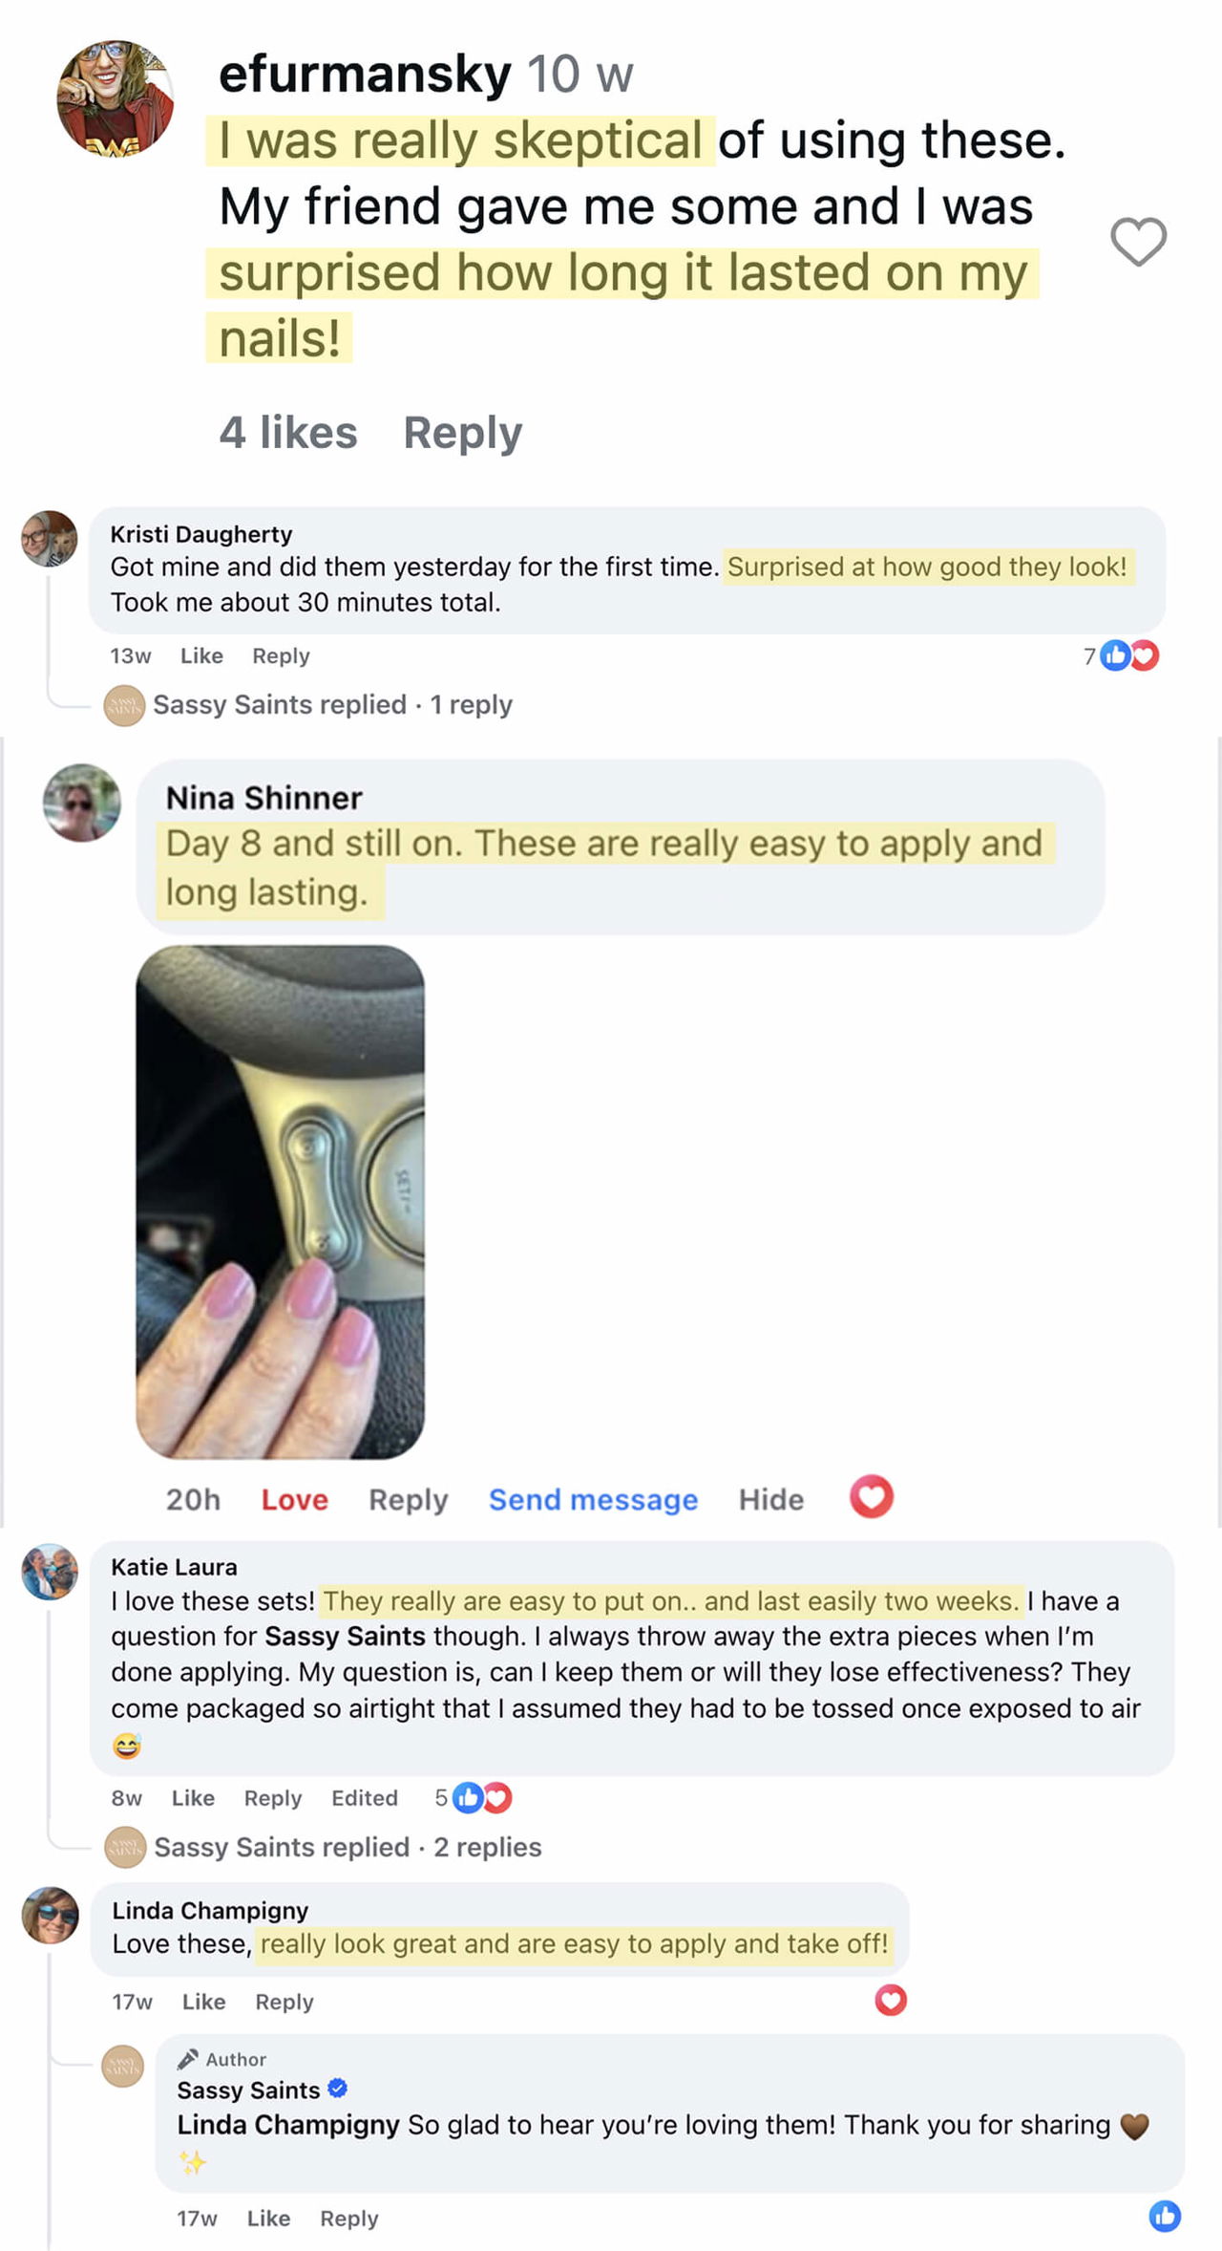Click Send message under Nina's comment

point(593,1499)
